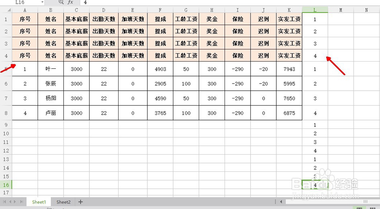Go to first sheet navigation arrow
The image size is (380, 209).
tap(4, 201)
